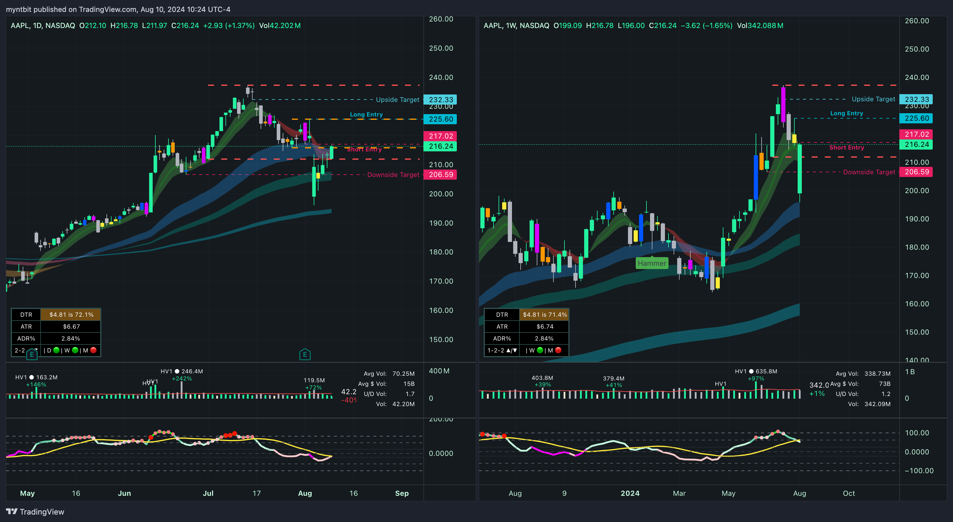Click the 379.4M volume label
Viewport: 953px width, 522px height.
(613, 378)
